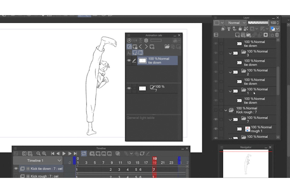This screenshot has width=290, height=193.
Task: Select the Kick rough : 7 : cel track
Action: pos(44,176)
